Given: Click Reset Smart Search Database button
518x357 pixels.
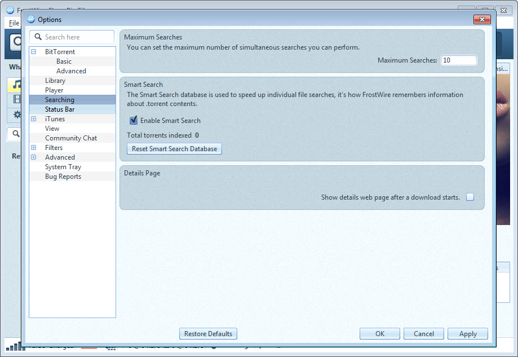Looking at the screenshot, I should pyautogui.click(x=174, y=149).
